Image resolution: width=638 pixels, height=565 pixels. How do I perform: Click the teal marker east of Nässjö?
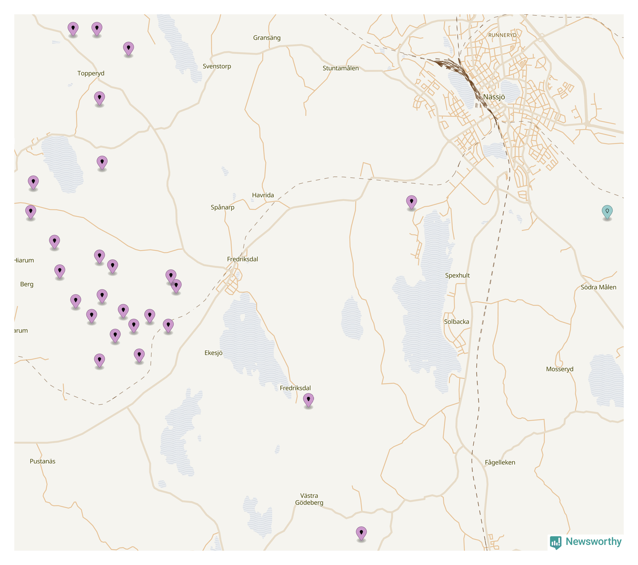[x=607, y=212]
